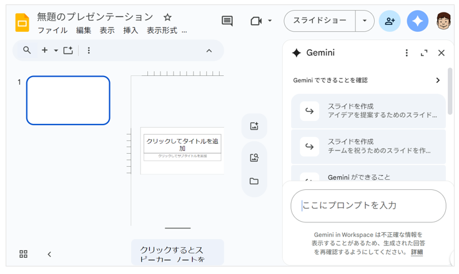
Task: Open the comment history icon
Action: tap(227, 21)
